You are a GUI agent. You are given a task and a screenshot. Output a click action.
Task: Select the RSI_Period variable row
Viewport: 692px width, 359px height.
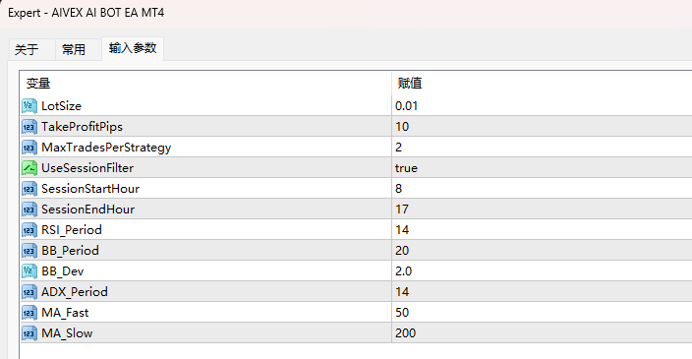pos(356,230)
